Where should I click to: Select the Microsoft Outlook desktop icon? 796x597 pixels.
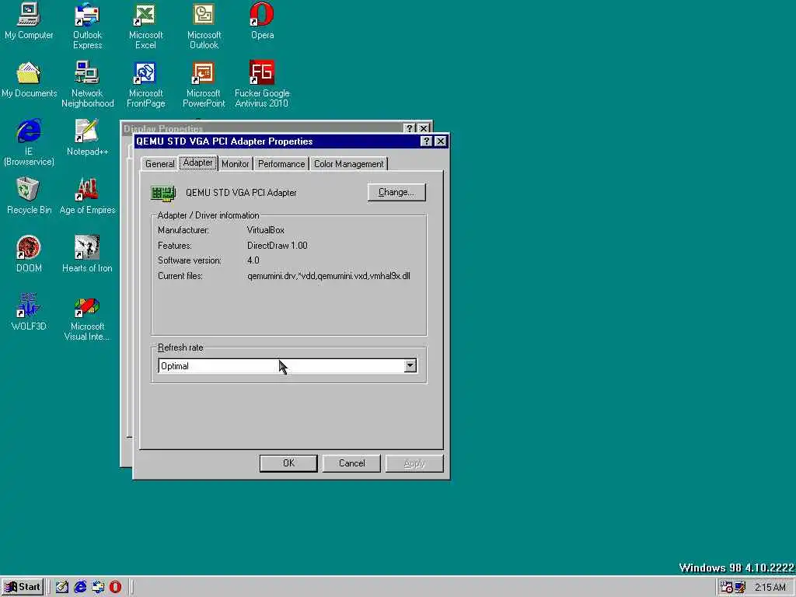tap(204, 26)
